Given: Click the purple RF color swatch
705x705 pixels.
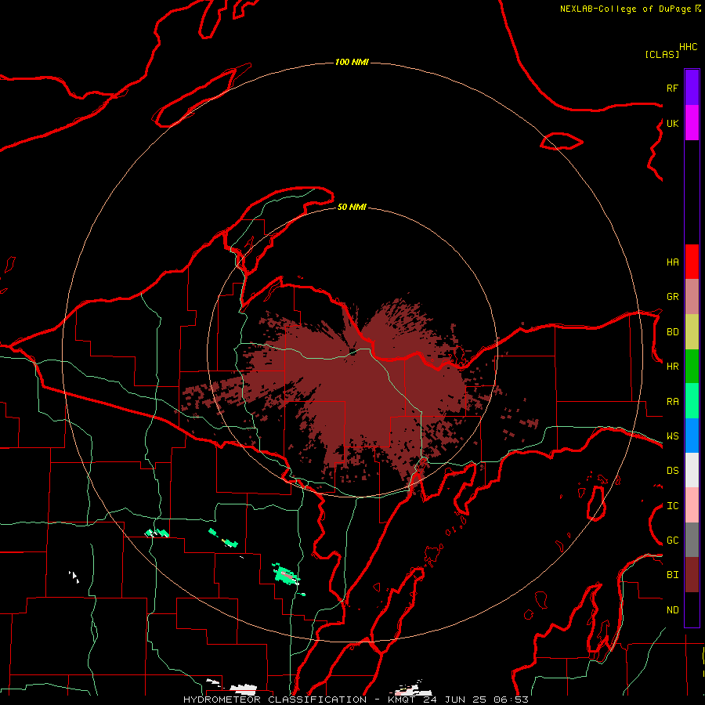Looking at the screenshot, I should pos(692,87).
